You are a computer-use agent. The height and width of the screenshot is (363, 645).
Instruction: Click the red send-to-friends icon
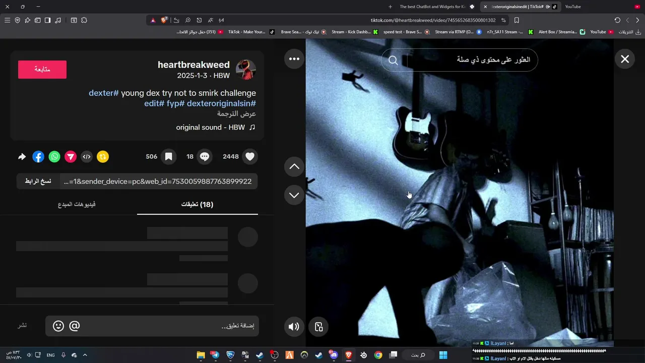(71, 157)
